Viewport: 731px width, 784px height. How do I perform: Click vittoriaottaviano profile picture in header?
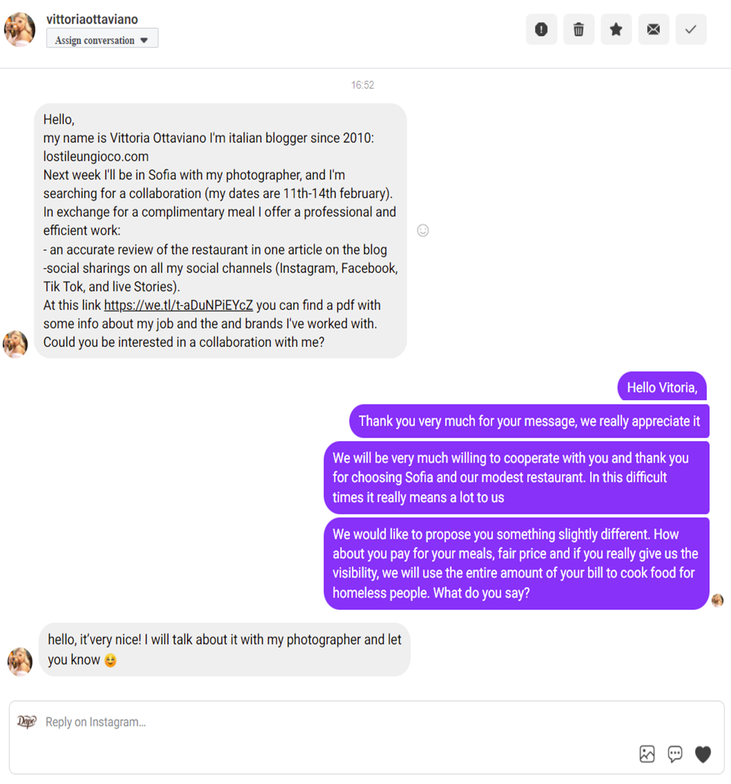19,29
